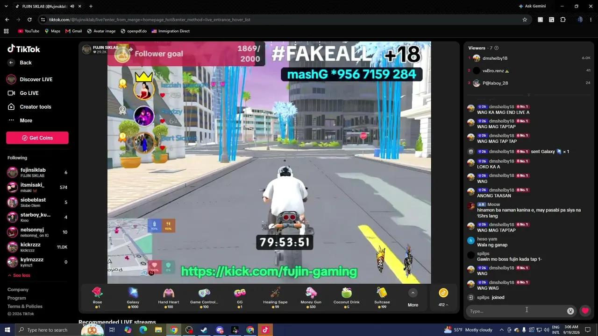
Task: Click the browser address bar
Action: coord(280,20)
